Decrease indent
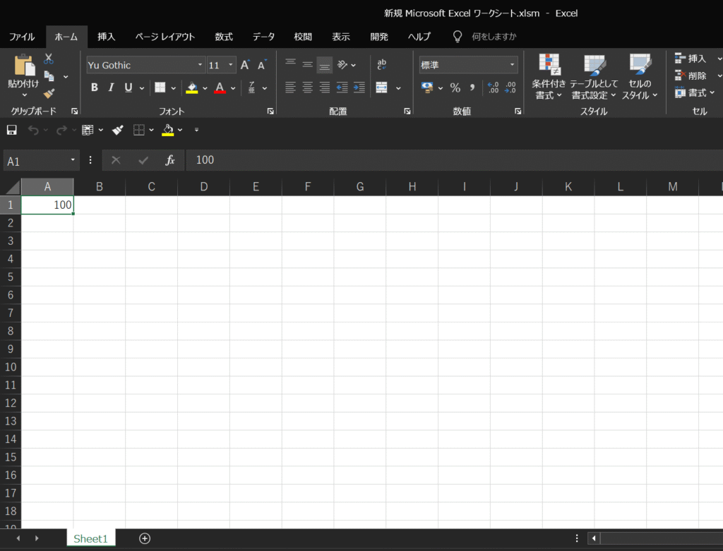723x551 pixels. coord(342,87)
